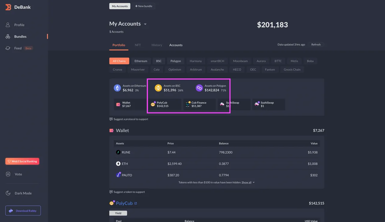
Task: Switch to the Portfolio tab
Action: pos(119,45)
